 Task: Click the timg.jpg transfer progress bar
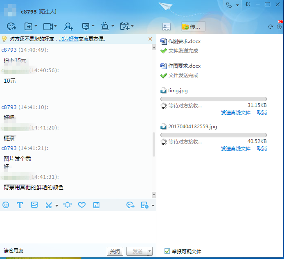click(x=213, y=99)
